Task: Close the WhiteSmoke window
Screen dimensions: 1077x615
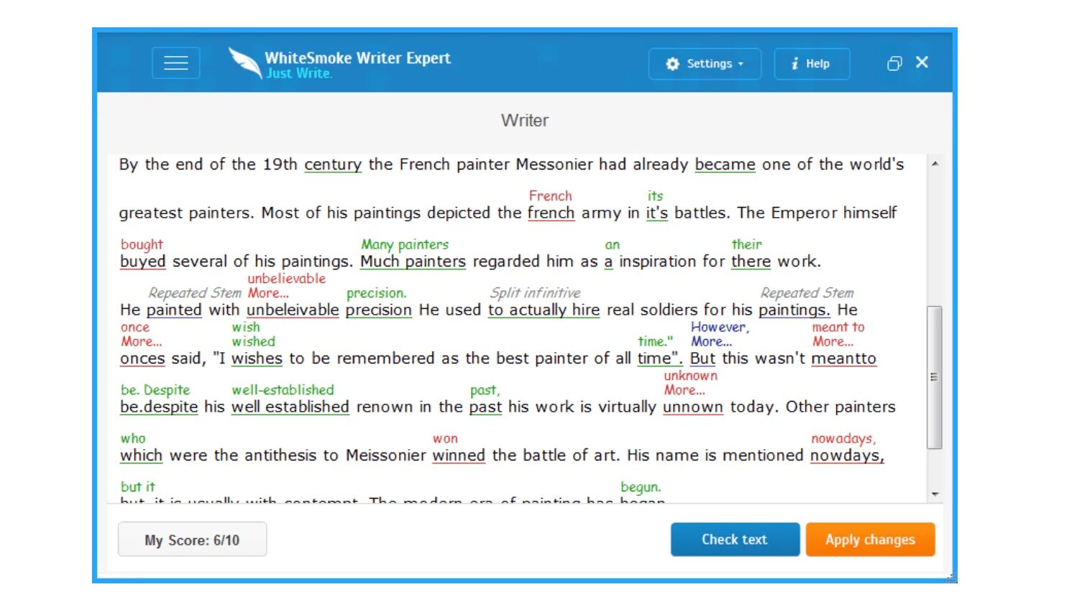Action: click(922, 63)
